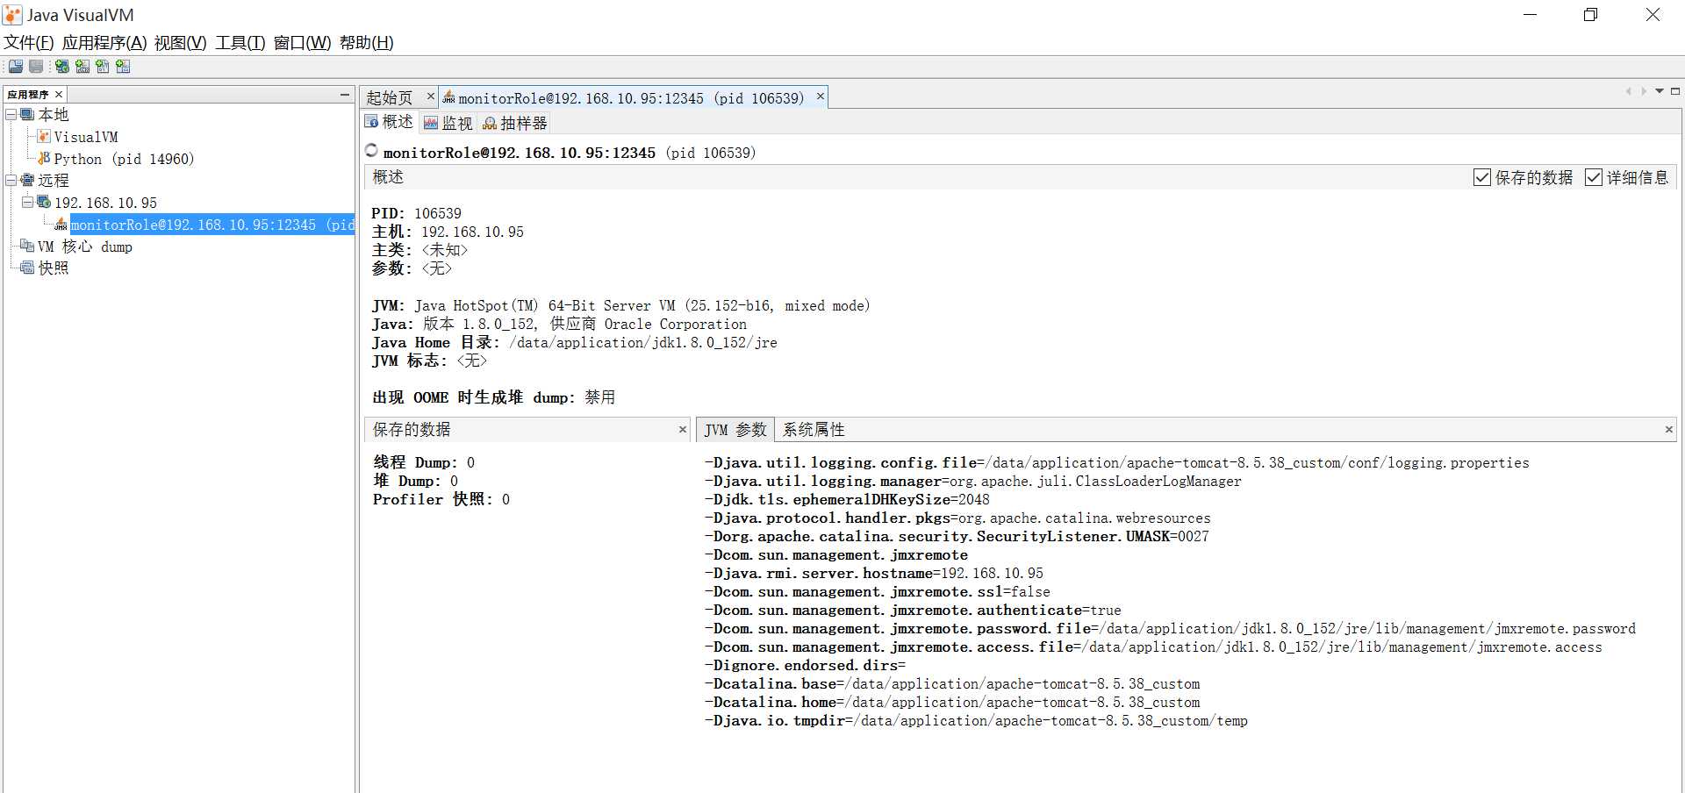Click the Java VisualVM title bar icon
The width and height of the screenshot is (1685, 793).
point(12,15)
